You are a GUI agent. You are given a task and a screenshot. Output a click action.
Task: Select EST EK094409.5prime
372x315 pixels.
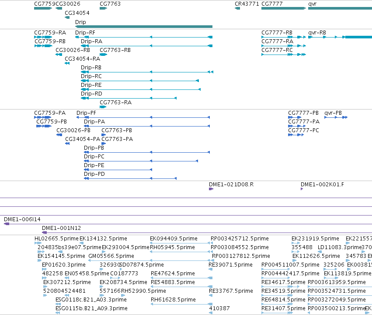click(174, 239)
